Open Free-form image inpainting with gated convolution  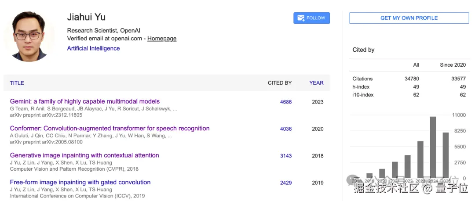point(80,182)
